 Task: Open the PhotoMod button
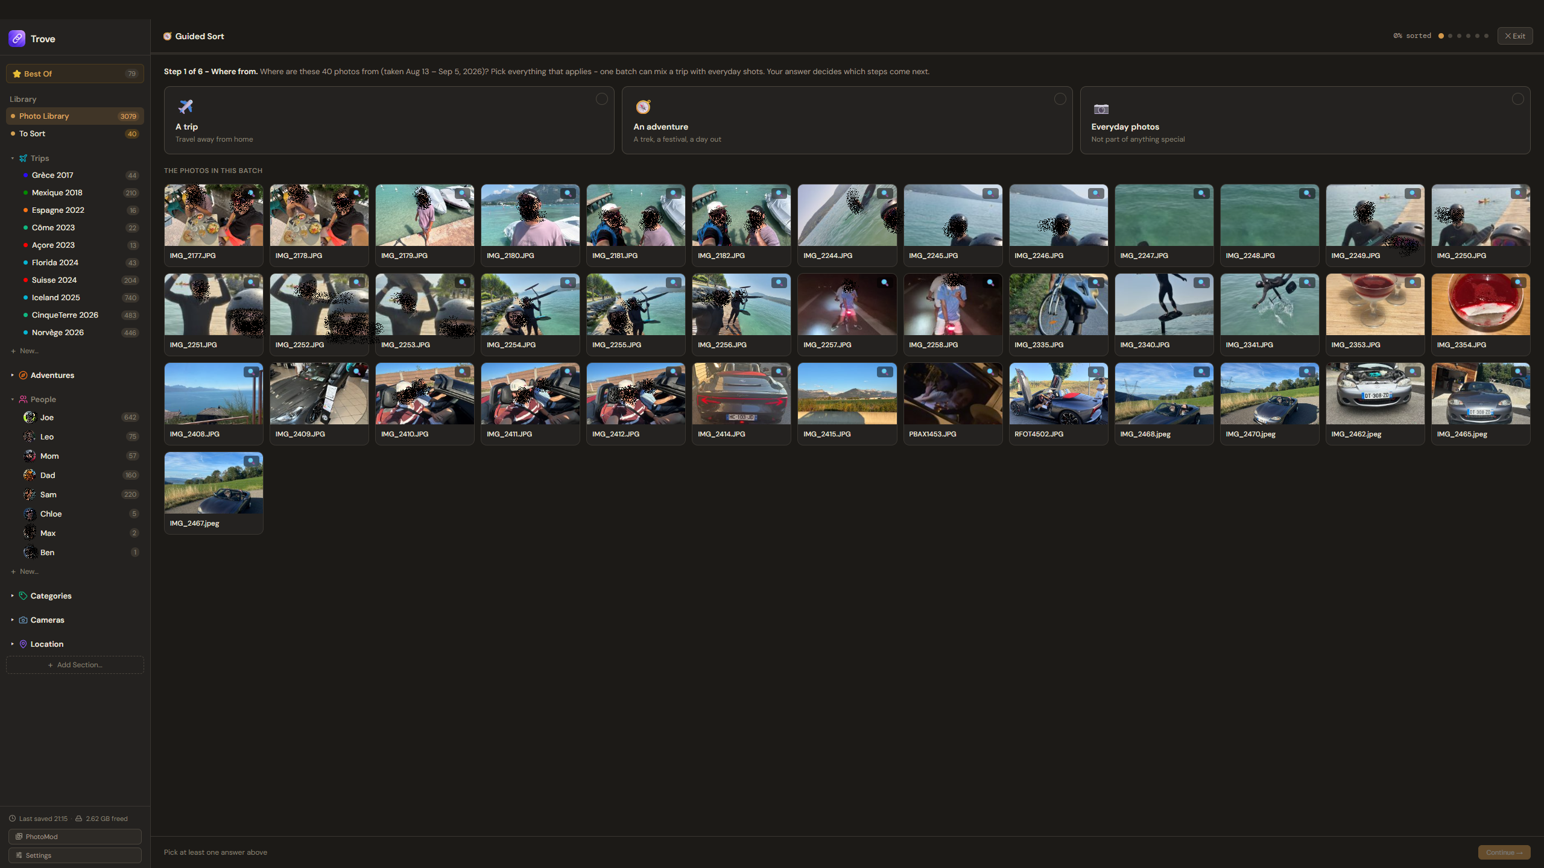pyautogui.click(x=75, y=837)
